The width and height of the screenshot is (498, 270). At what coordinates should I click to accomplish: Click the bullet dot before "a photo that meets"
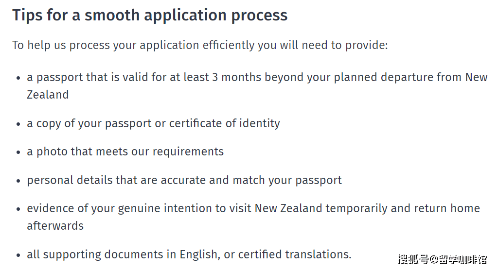[18, 152]
